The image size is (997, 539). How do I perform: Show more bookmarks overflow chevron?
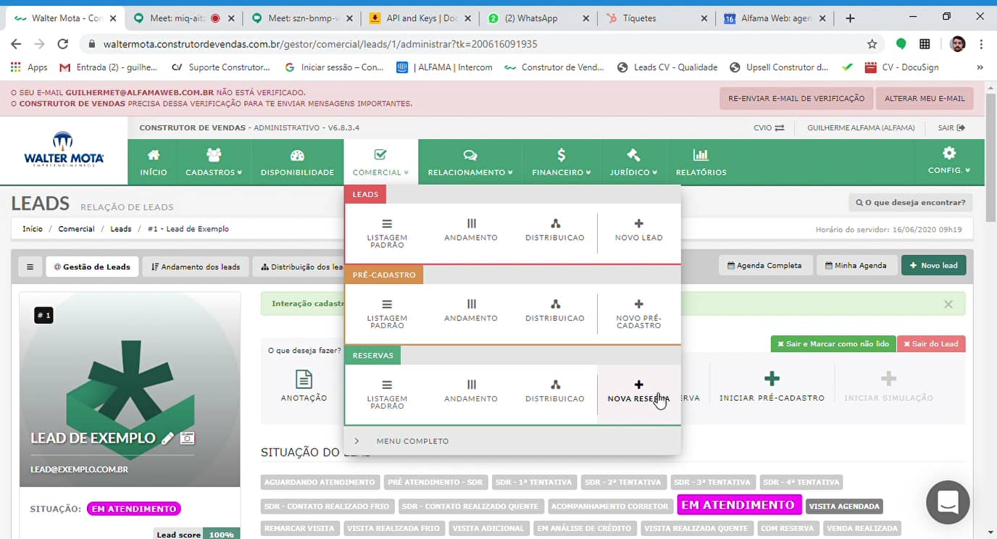click(980, 67)
